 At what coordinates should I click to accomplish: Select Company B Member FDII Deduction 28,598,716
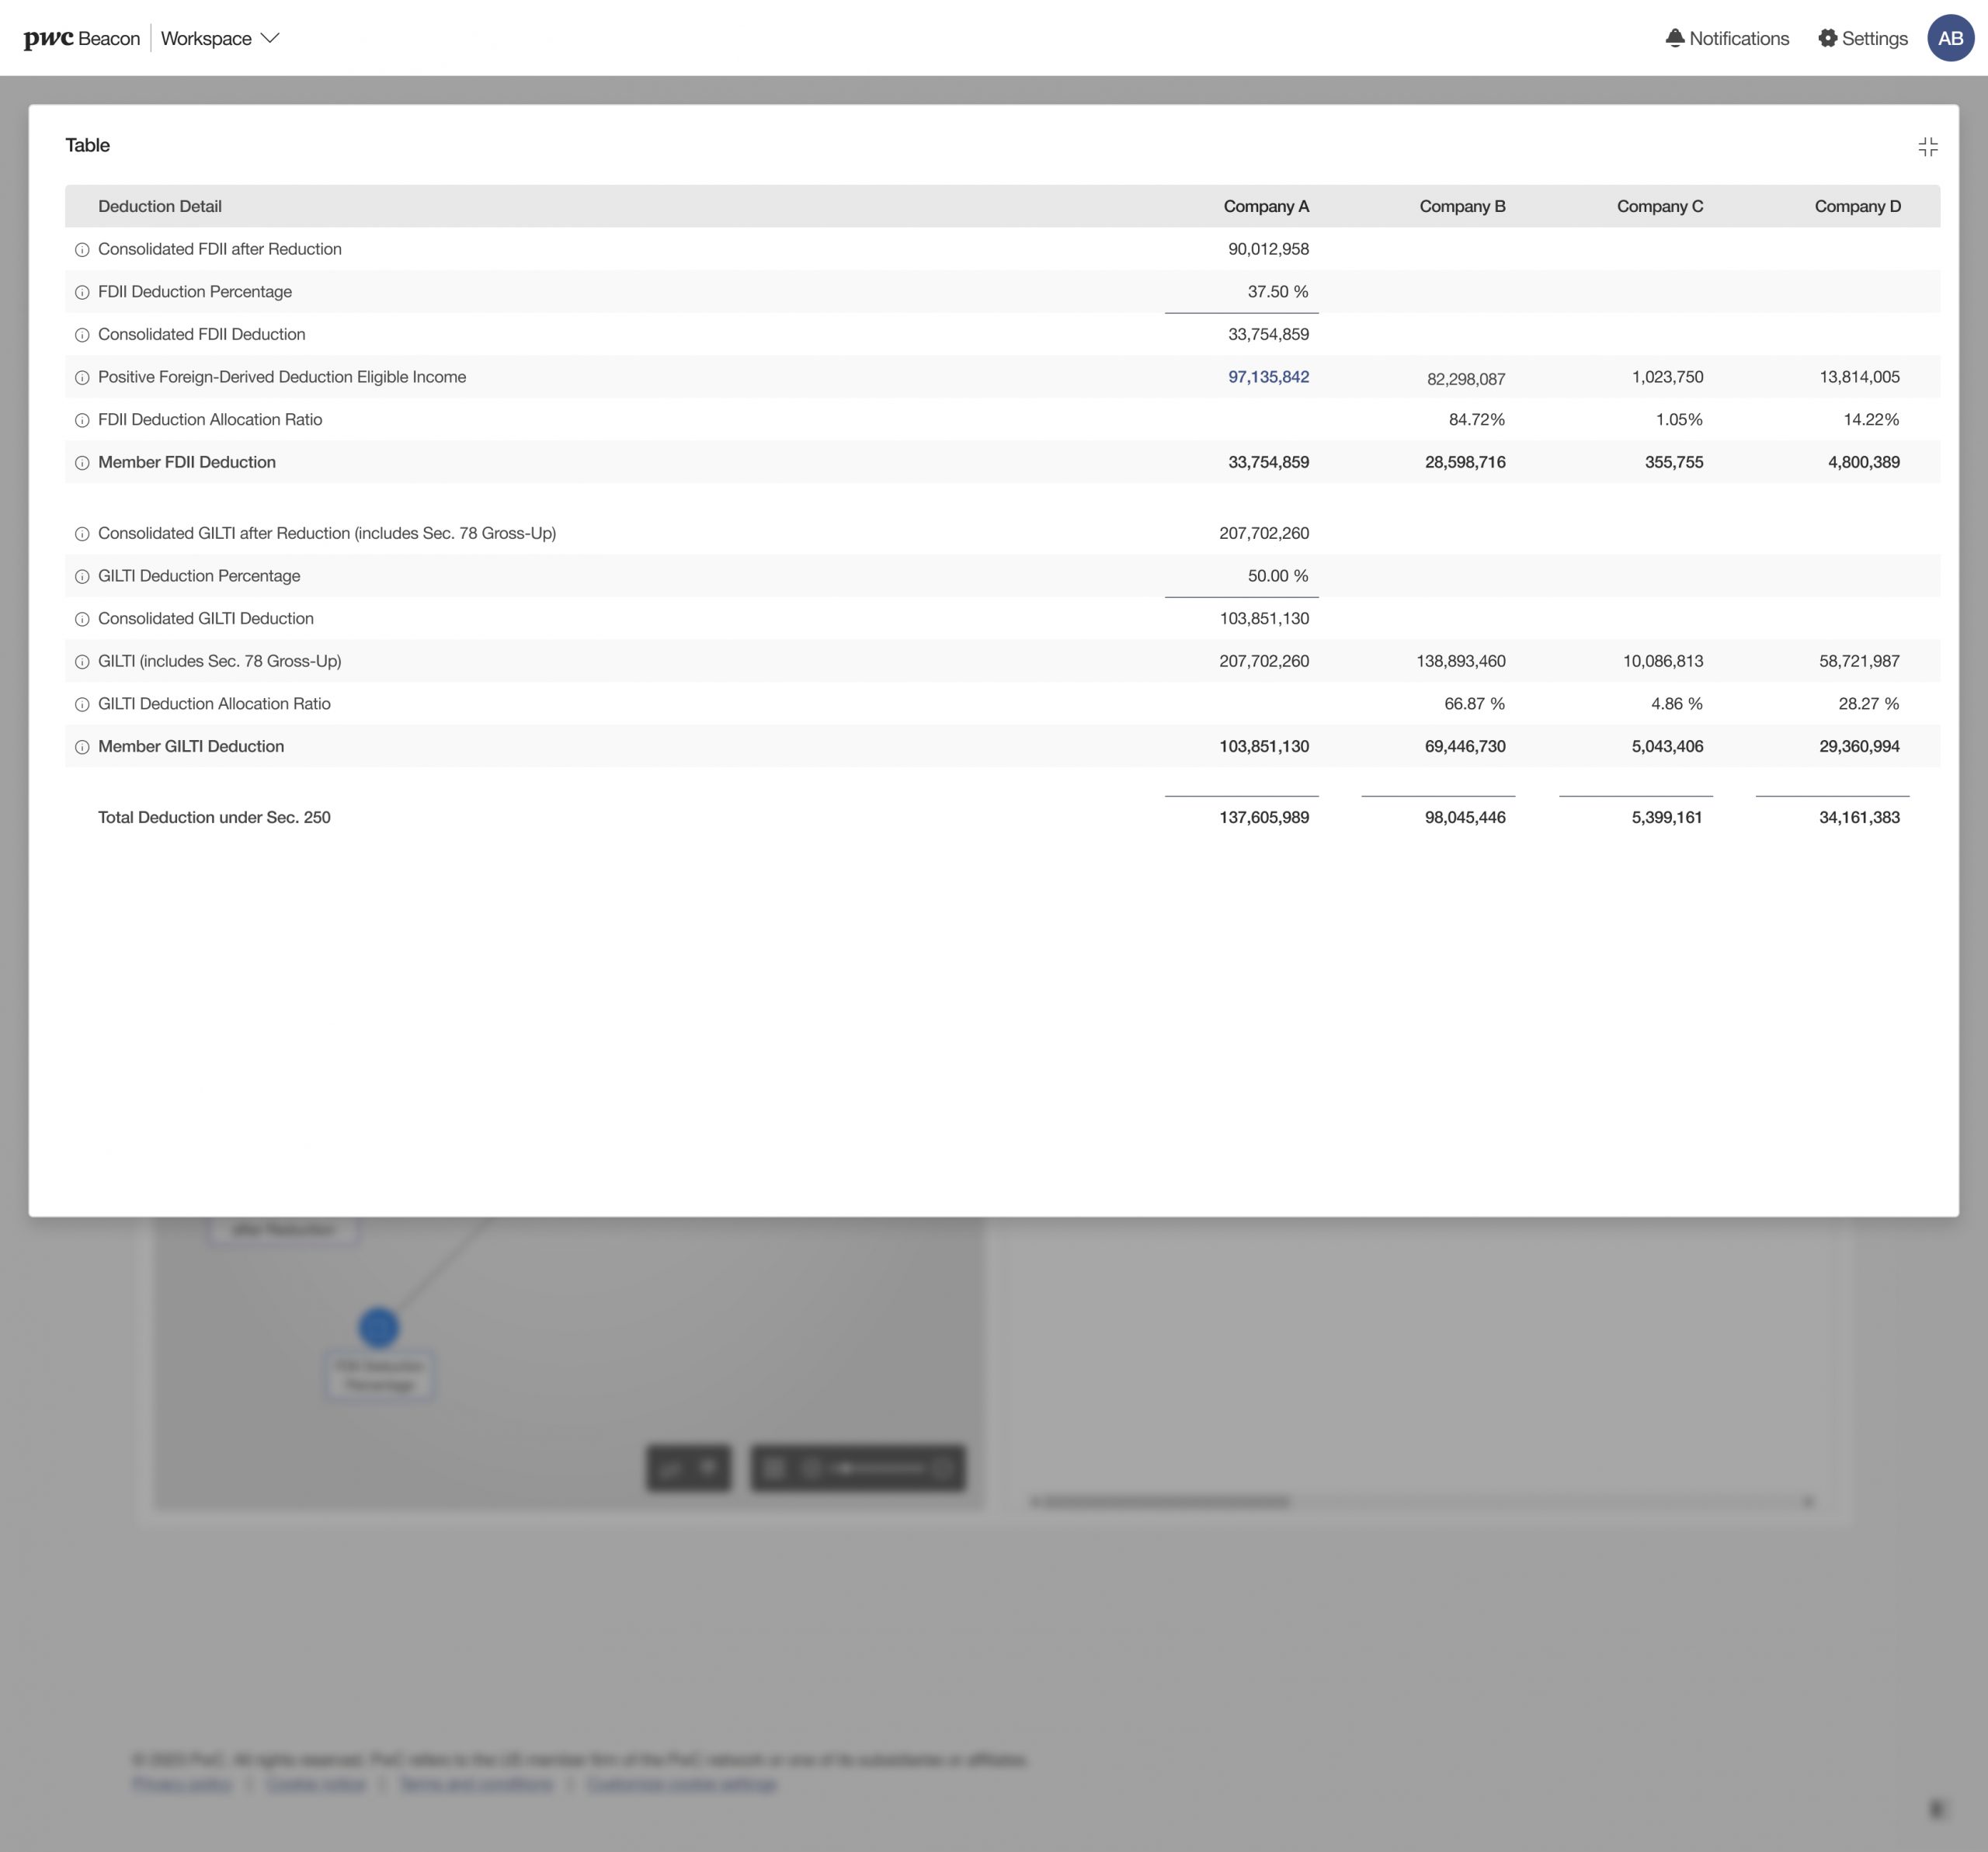click(x=1465, y=462)
